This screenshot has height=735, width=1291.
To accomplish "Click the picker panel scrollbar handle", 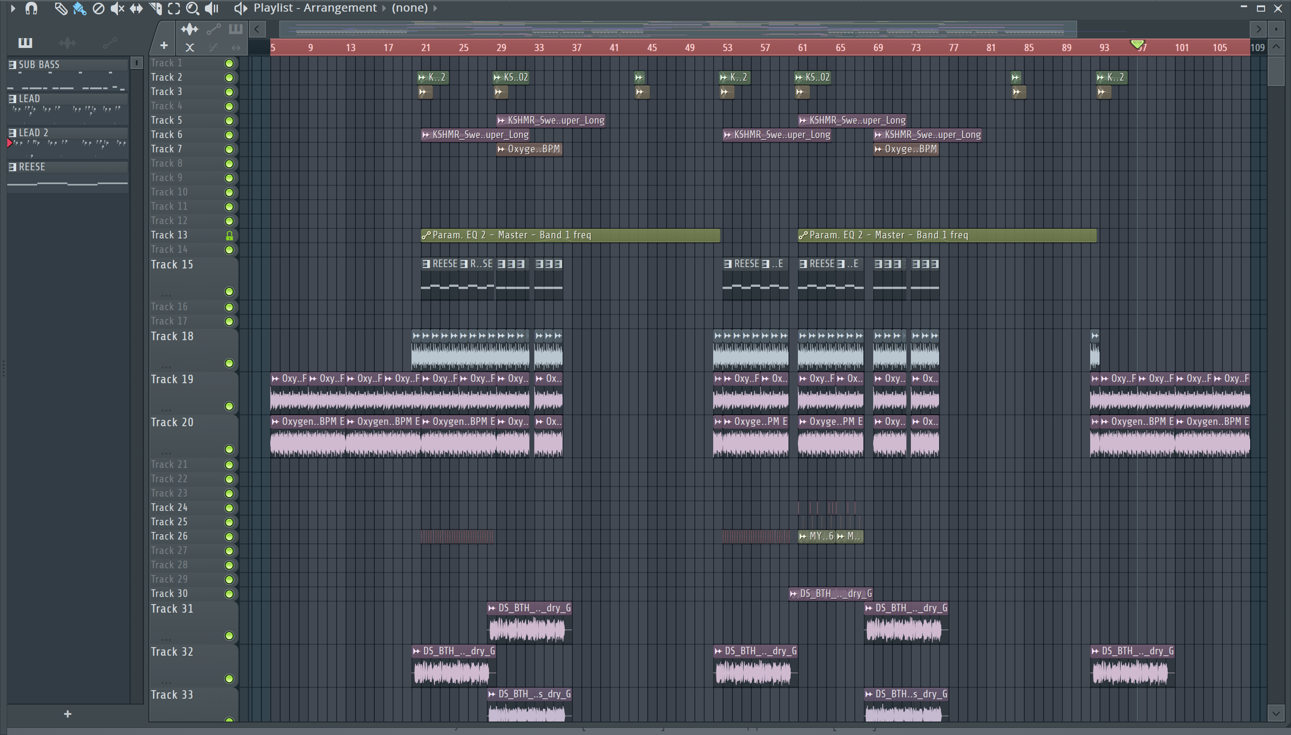I will coord(136,63).
